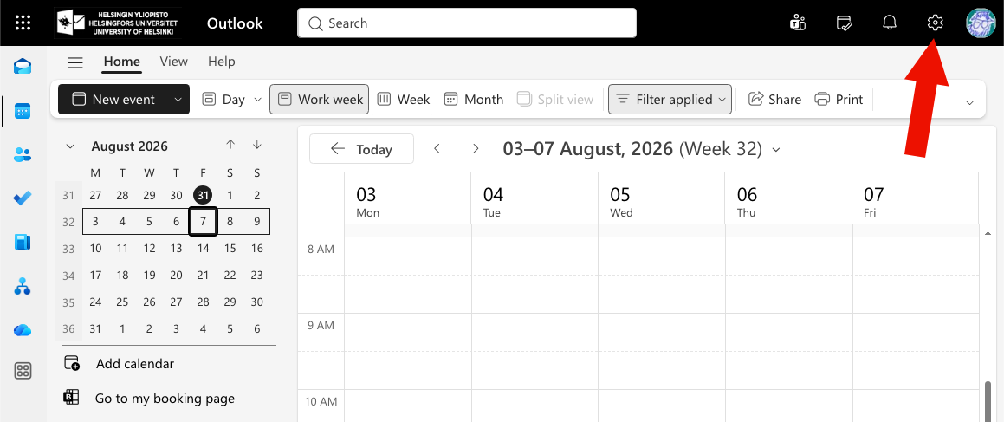This screenshot has height=422, width=1004.
Task: Switch to Mail in sidebar
Action: [x=23, y=67]
